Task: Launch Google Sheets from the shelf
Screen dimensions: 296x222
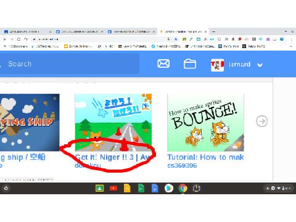Action: [141, 188]
